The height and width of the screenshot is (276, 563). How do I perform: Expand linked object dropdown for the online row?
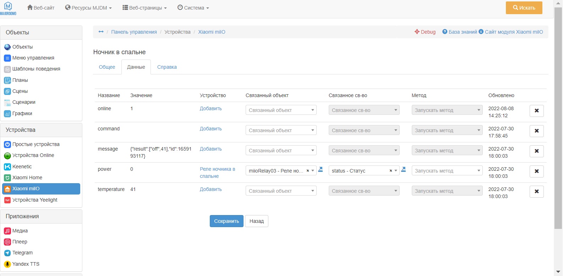pyautogui.click(x=281, y=110)
